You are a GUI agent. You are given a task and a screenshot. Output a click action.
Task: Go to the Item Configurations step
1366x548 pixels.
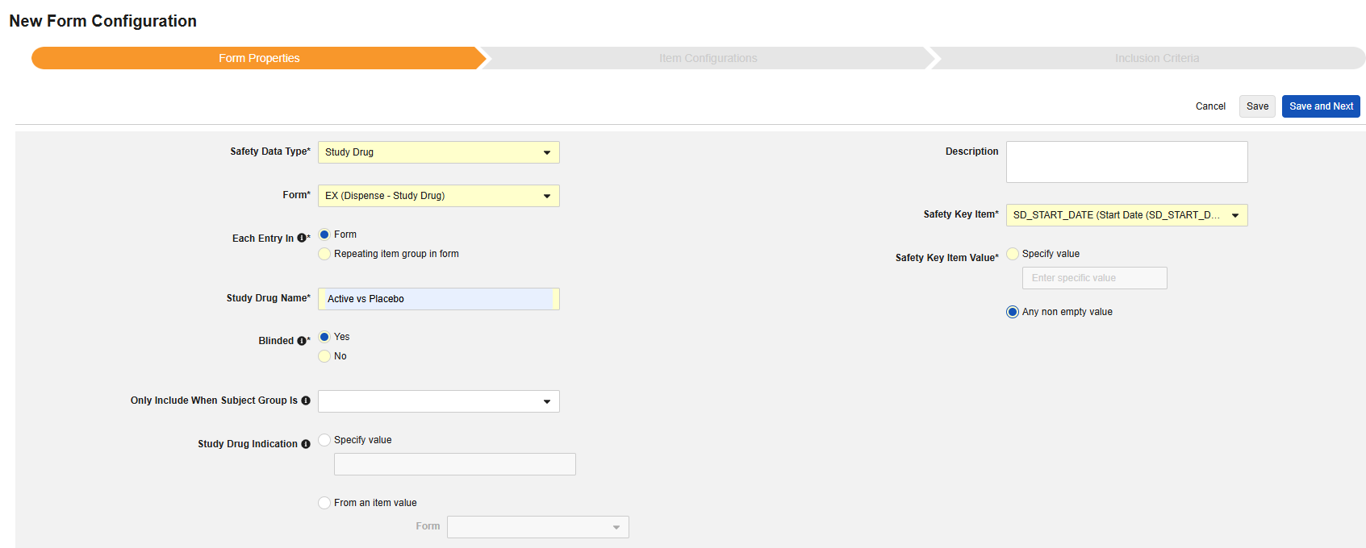pos(708,58)
